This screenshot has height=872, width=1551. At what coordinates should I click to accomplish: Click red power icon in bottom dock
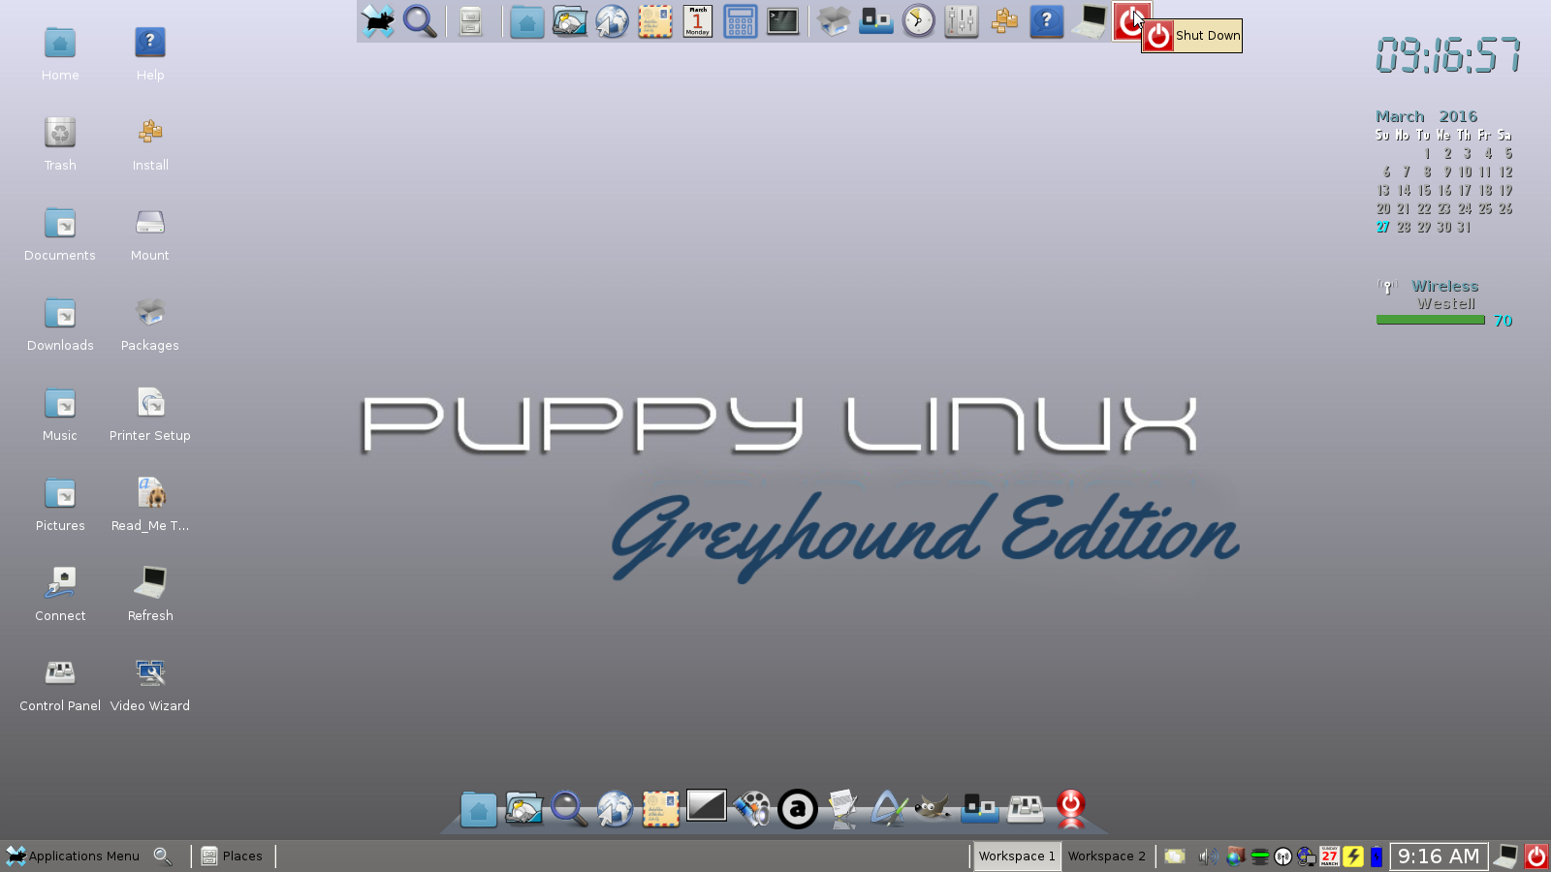(1071, 809)
